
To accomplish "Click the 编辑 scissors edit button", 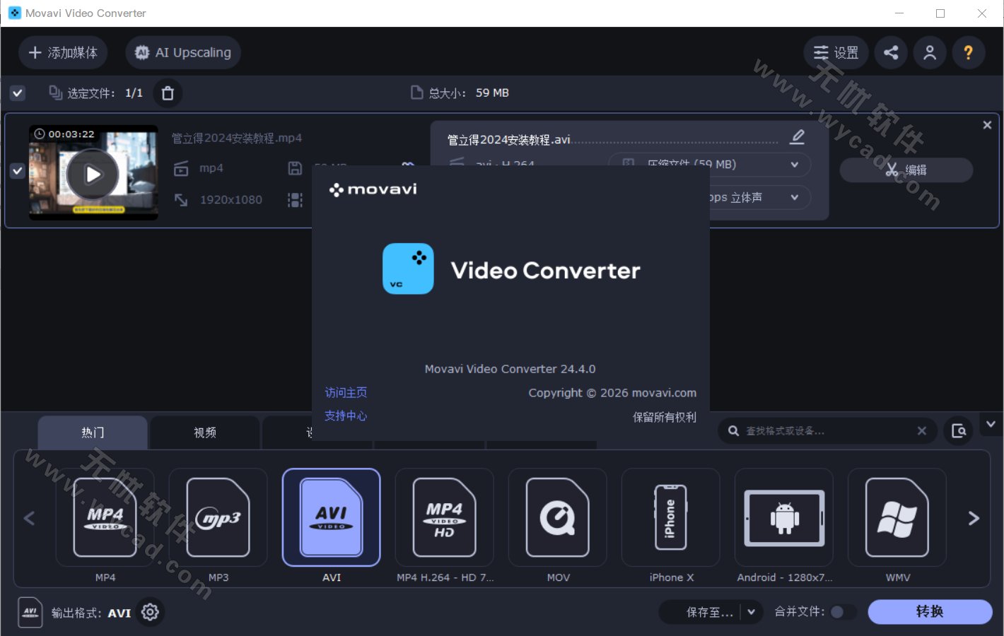I will click(906, 170).
